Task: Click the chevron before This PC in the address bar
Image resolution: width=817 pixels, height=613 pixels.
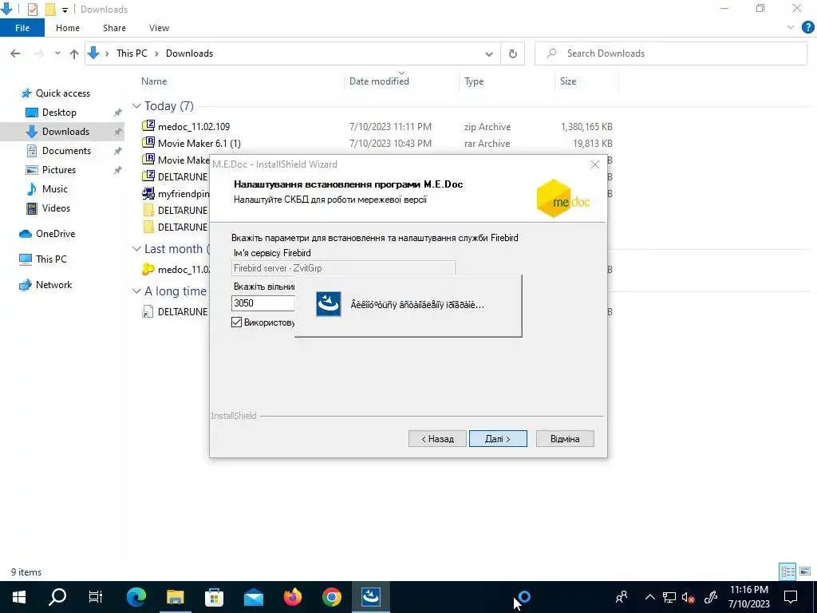Action: pyautogui.click(x=107, y=53)
